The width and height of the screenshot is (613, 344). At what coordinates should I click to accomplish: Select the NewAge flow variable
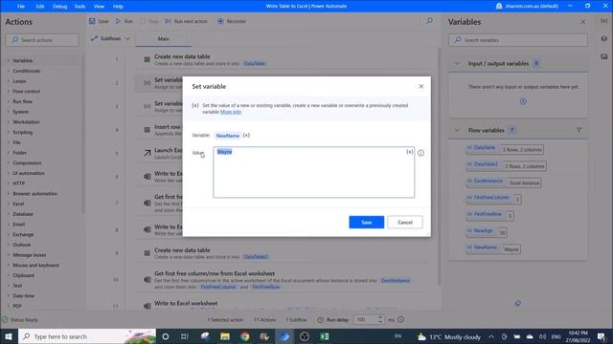(x=487, y=231)
